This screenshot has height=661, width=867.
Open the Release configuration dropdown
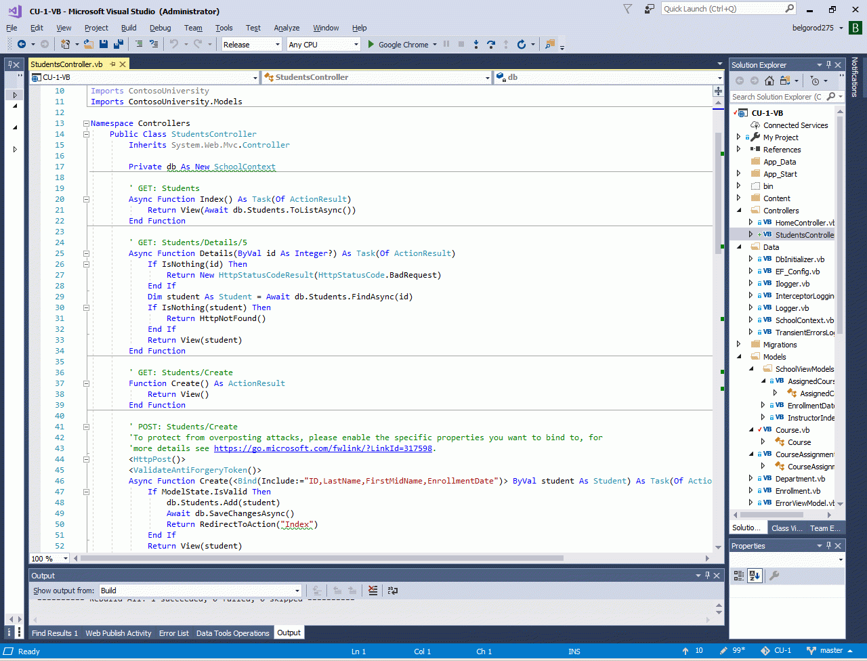(251, 45)
